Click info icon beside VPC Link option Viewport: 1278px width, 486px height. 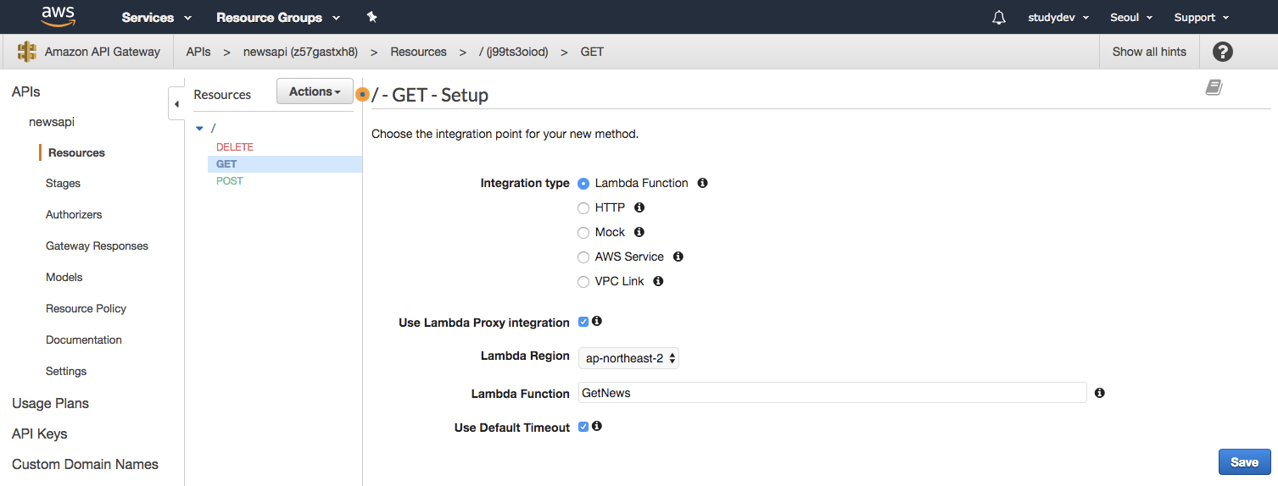point(658,281)
